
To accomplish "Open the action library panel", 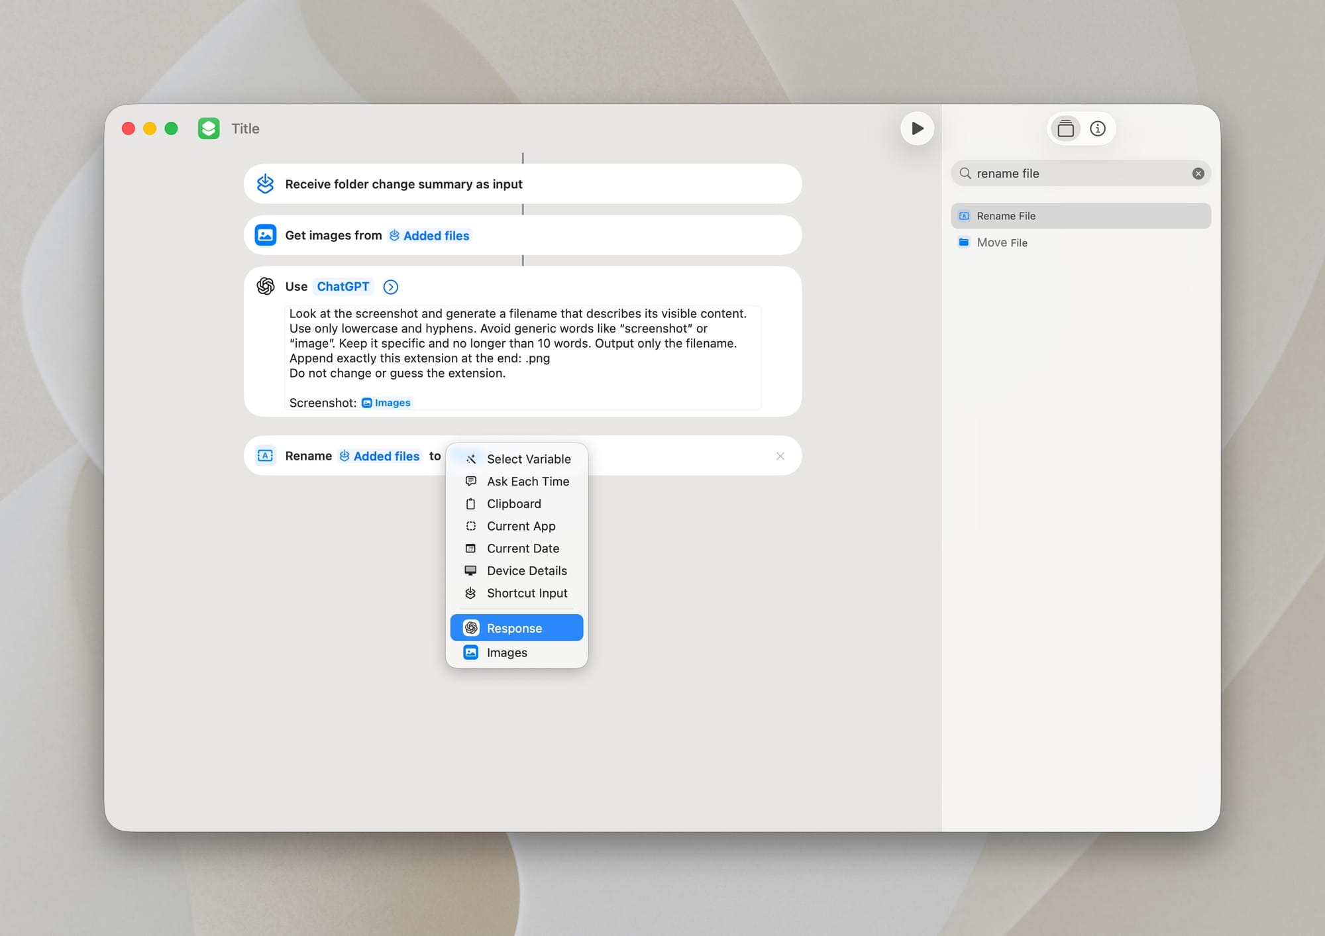I will pos(1065,128).
